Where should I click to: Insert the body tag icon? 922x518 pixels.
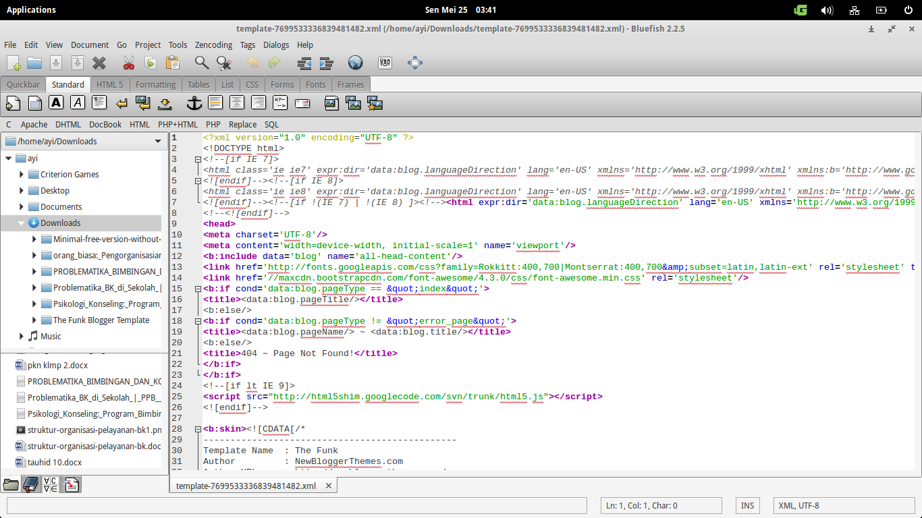click(x=35, y=103)
